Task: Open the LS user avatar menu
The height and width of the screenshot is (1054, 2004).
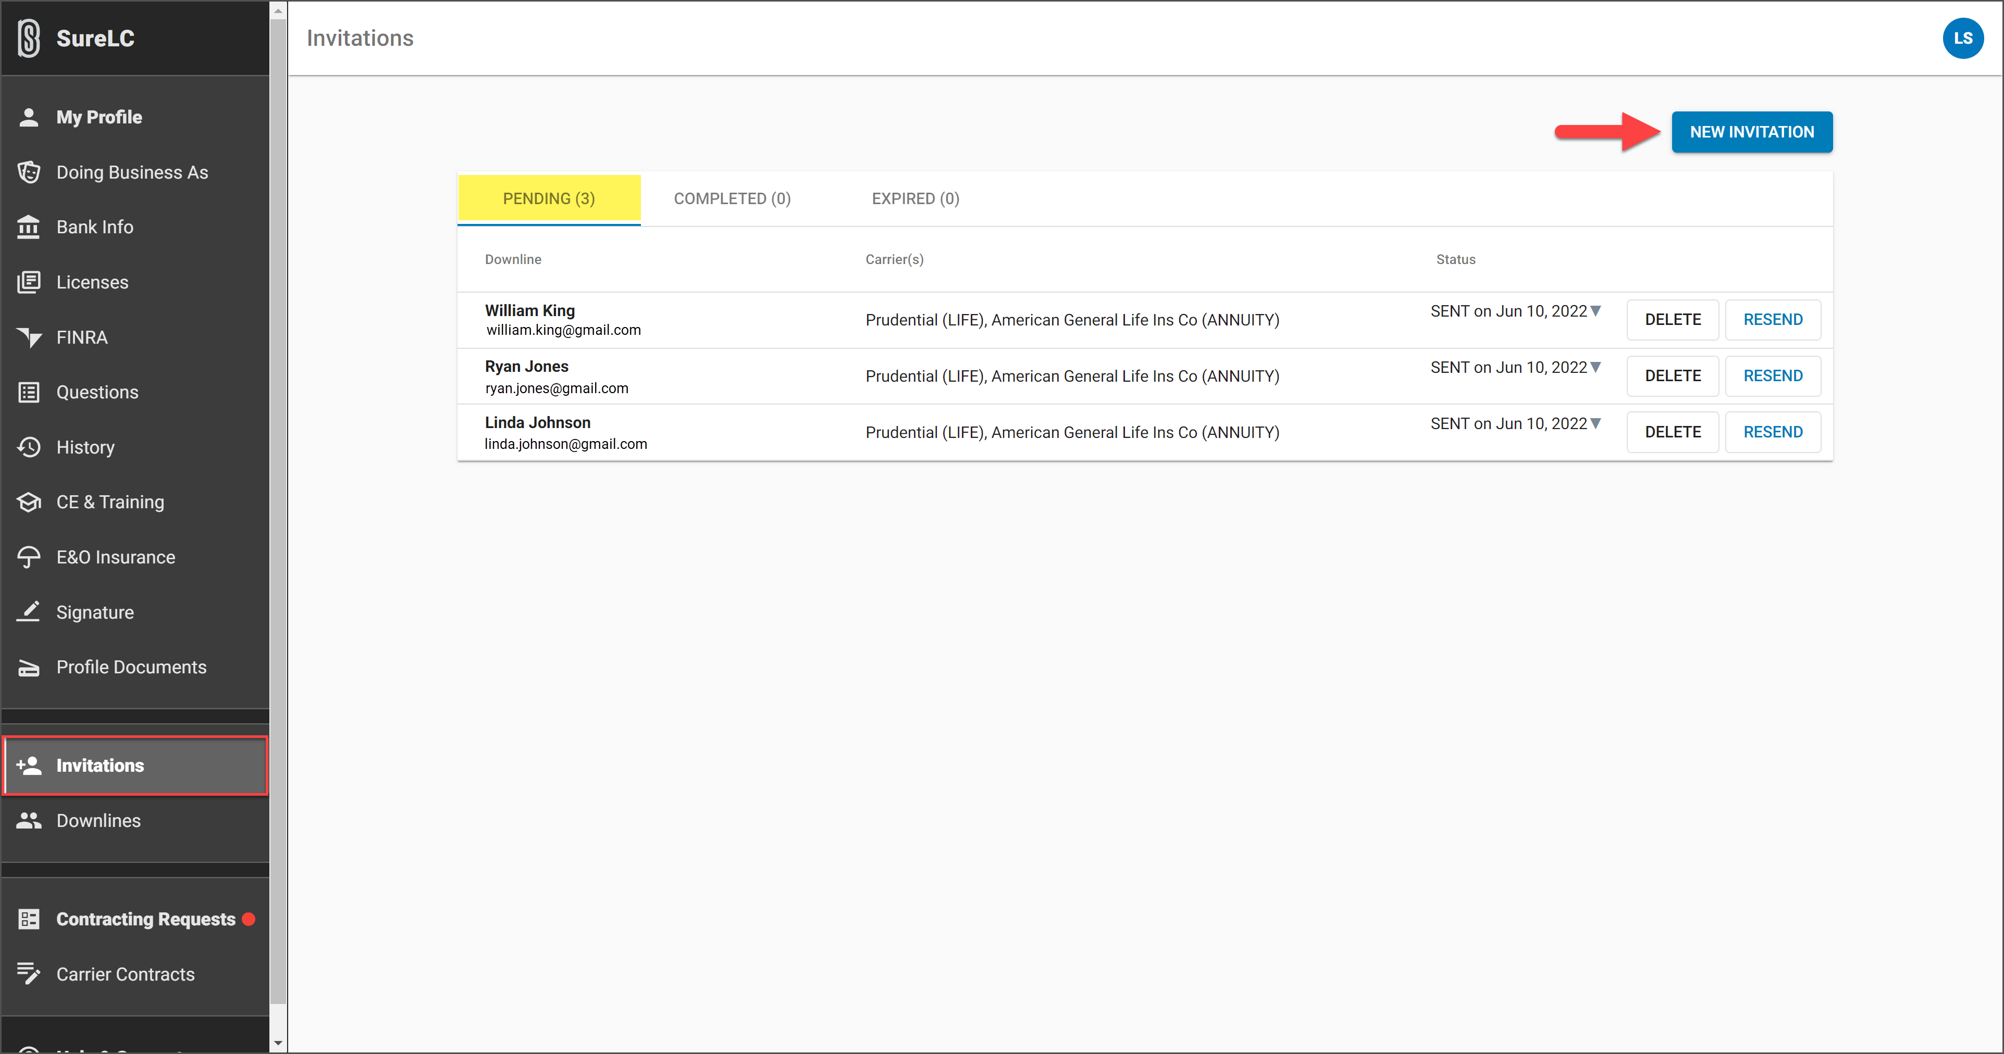Action: [x=1962, y=38]
